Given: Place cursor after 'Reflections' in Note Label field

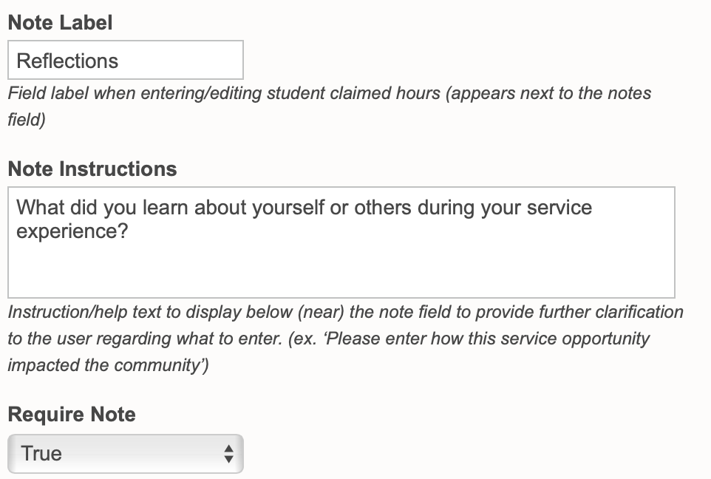Looking at the screenshot, I should pos(121,61).
